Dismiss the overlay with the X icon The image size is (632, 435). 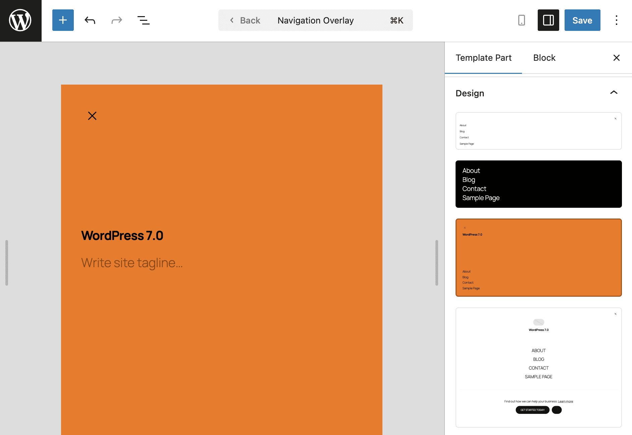pyautogui.click(x=92, y=115)
